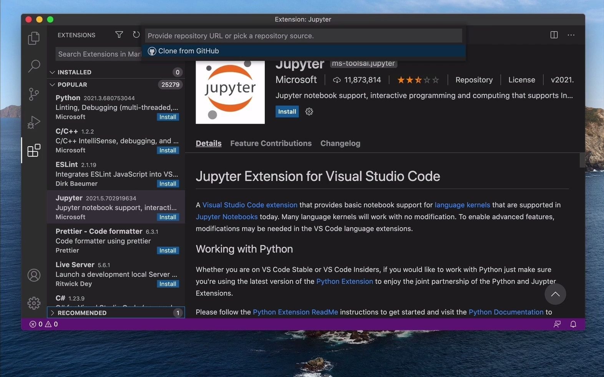Open the feedback icon in status bar
This screenshot has width=604, height=377.
(x=557, y=324)
